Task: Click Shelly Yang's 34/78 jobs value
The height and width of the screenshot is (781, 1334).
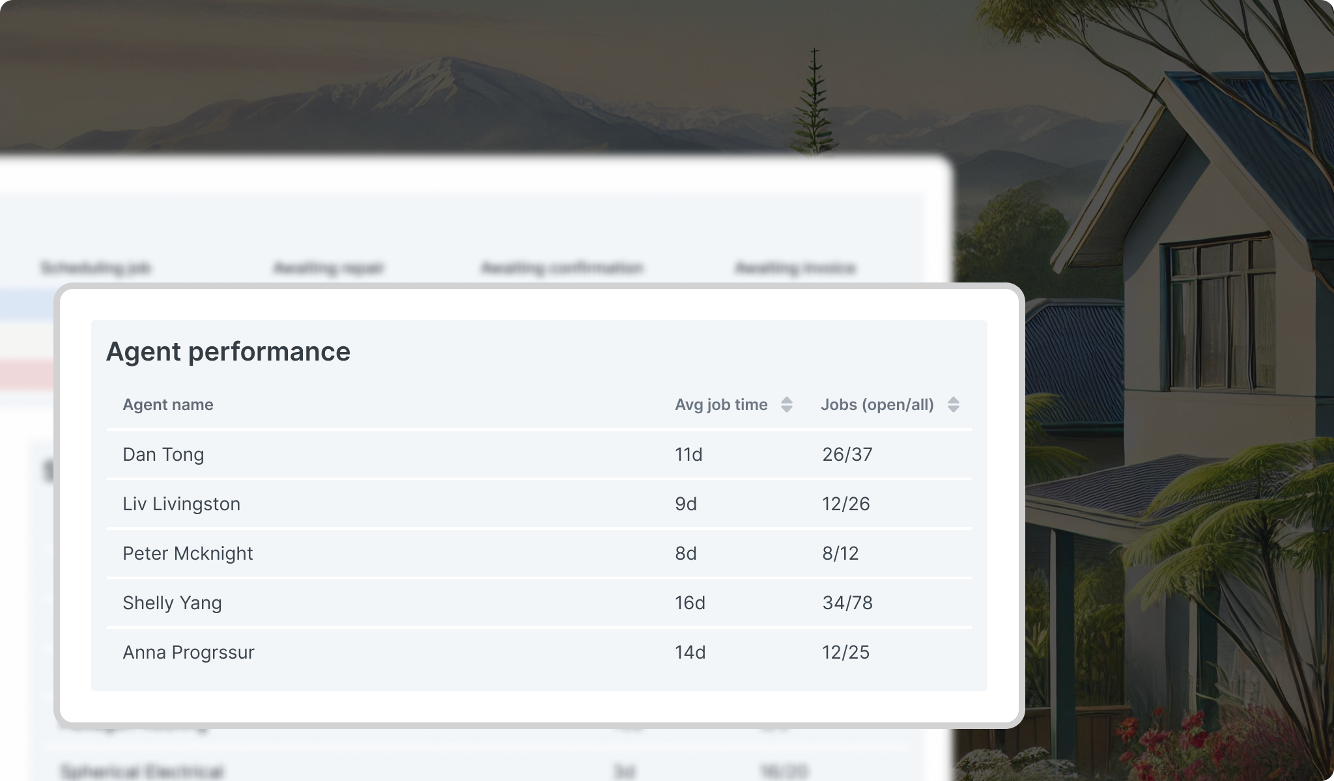Action: [847, 603]
